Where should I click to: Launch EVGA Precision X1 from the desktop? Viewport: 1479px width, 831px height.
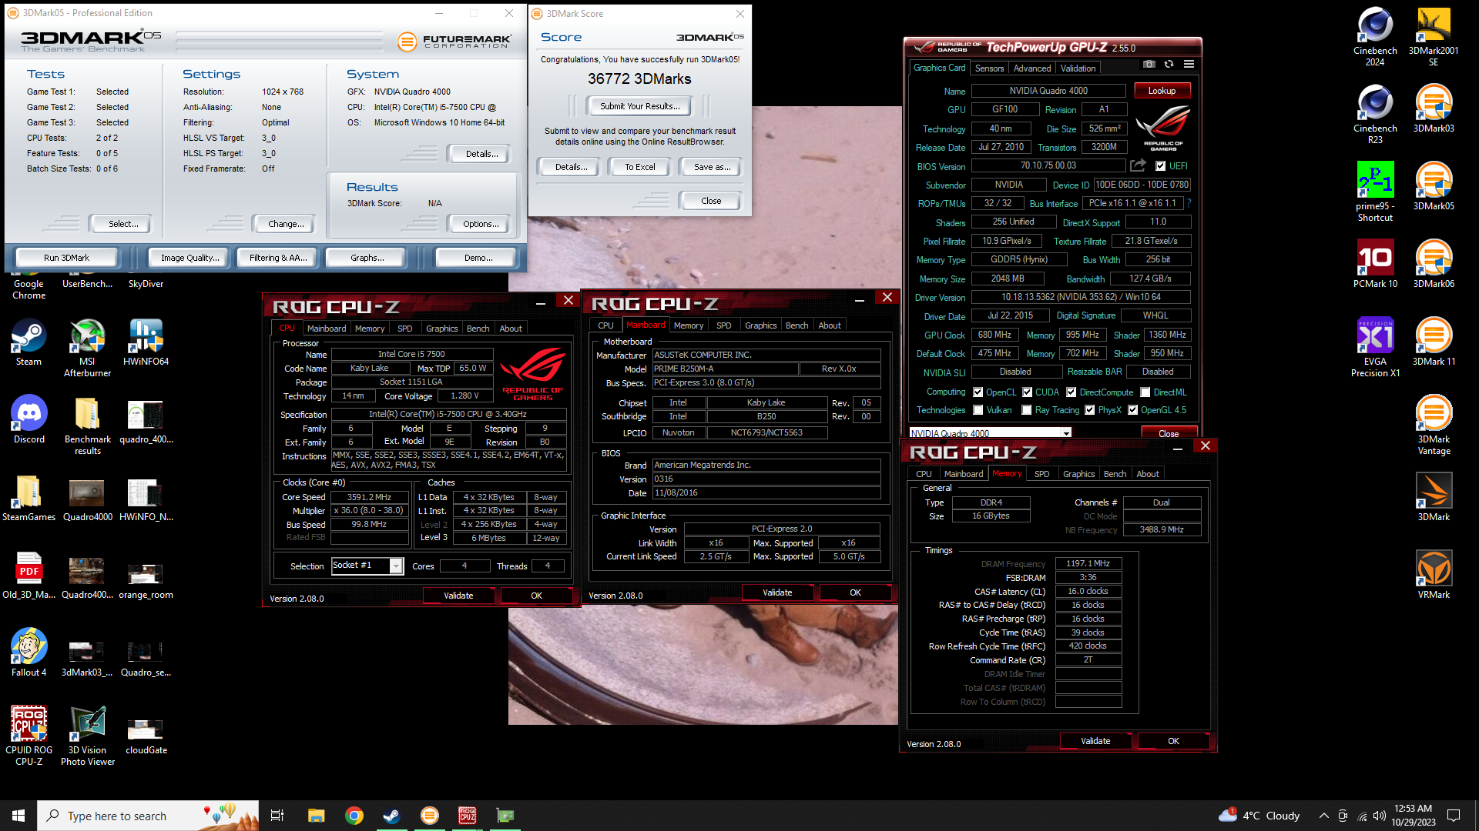pyautogui.click(x=1375, y=348)
